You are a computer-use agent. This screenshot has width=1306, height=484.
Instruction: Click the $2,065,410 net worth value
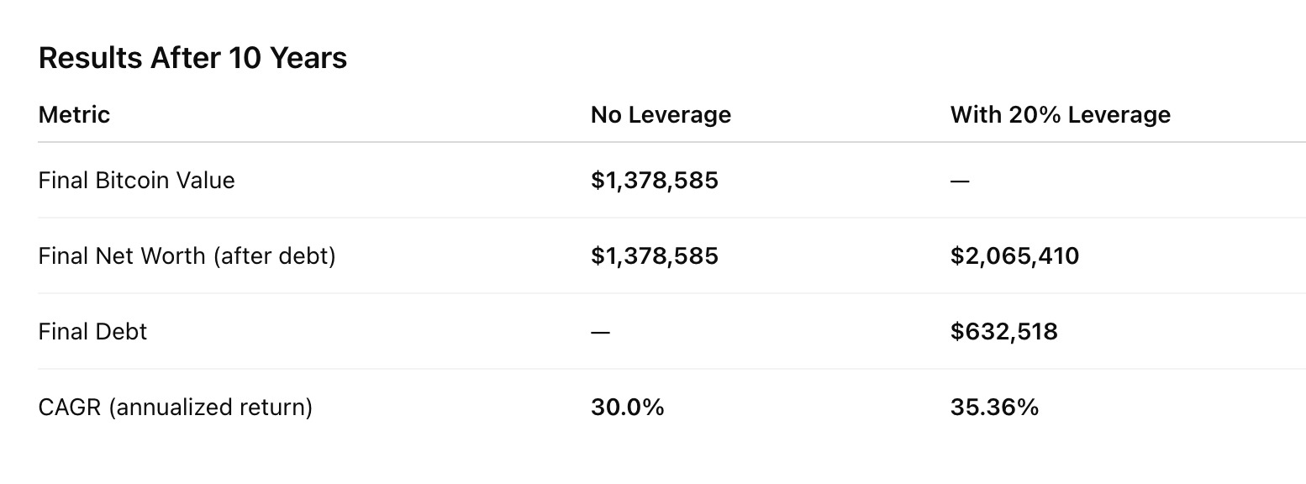click(x=1014, y=255)
